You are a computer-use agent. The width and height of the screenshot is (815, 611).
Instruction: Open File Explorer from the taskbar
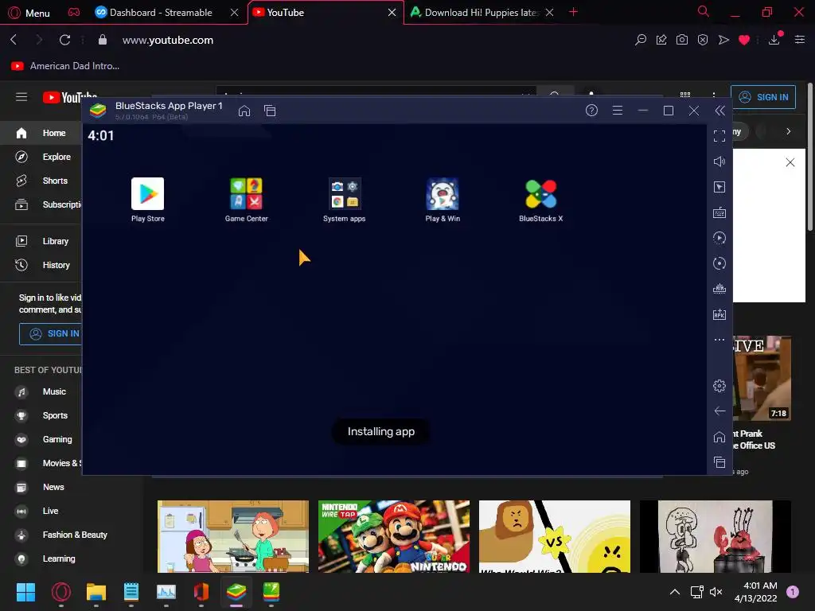(96, 592)
